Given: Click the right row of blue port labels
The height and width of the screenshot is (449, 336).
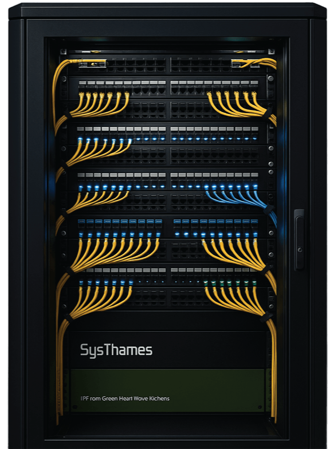Looking at the screenshot, I should coord(216,221).
